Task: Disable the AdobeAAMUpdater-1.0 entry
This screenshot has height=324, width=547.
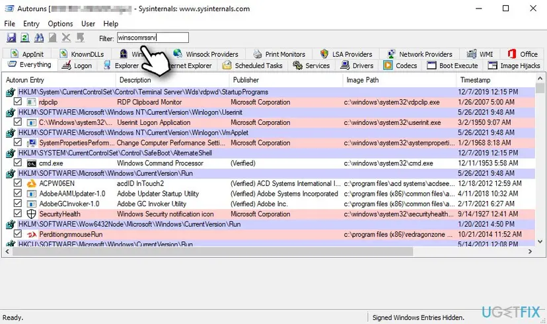Action: coord(18,193)
